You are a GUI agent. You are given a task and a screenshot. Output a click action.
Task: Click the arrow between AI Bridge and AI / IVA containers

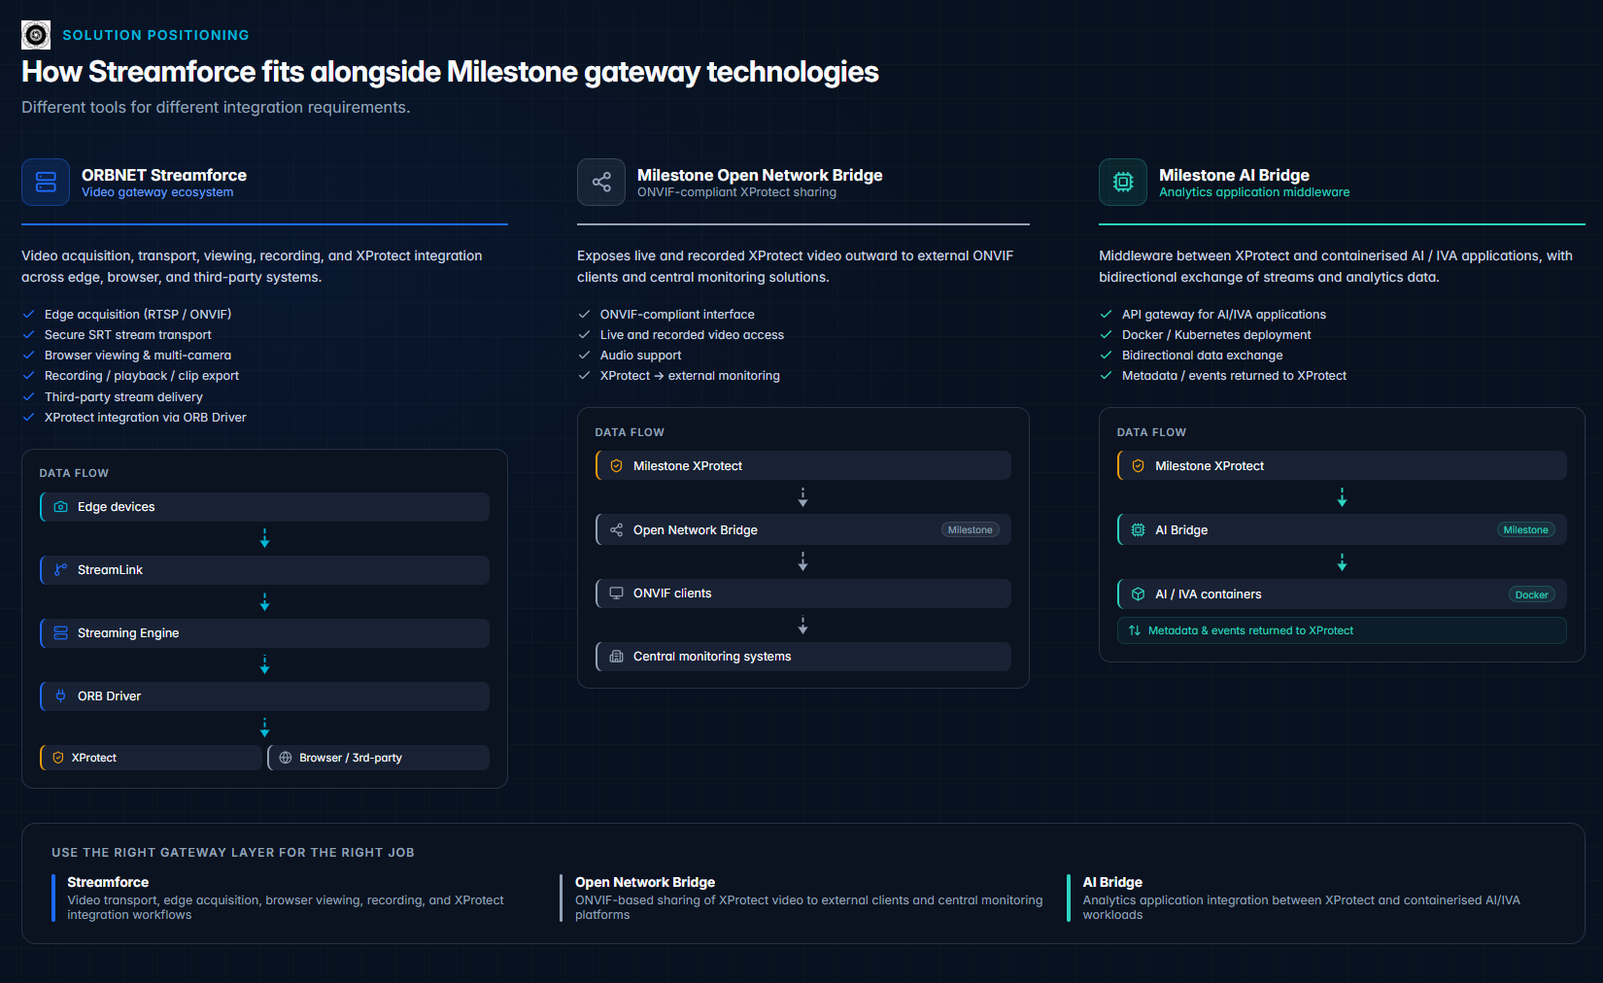coord(1342,562)
